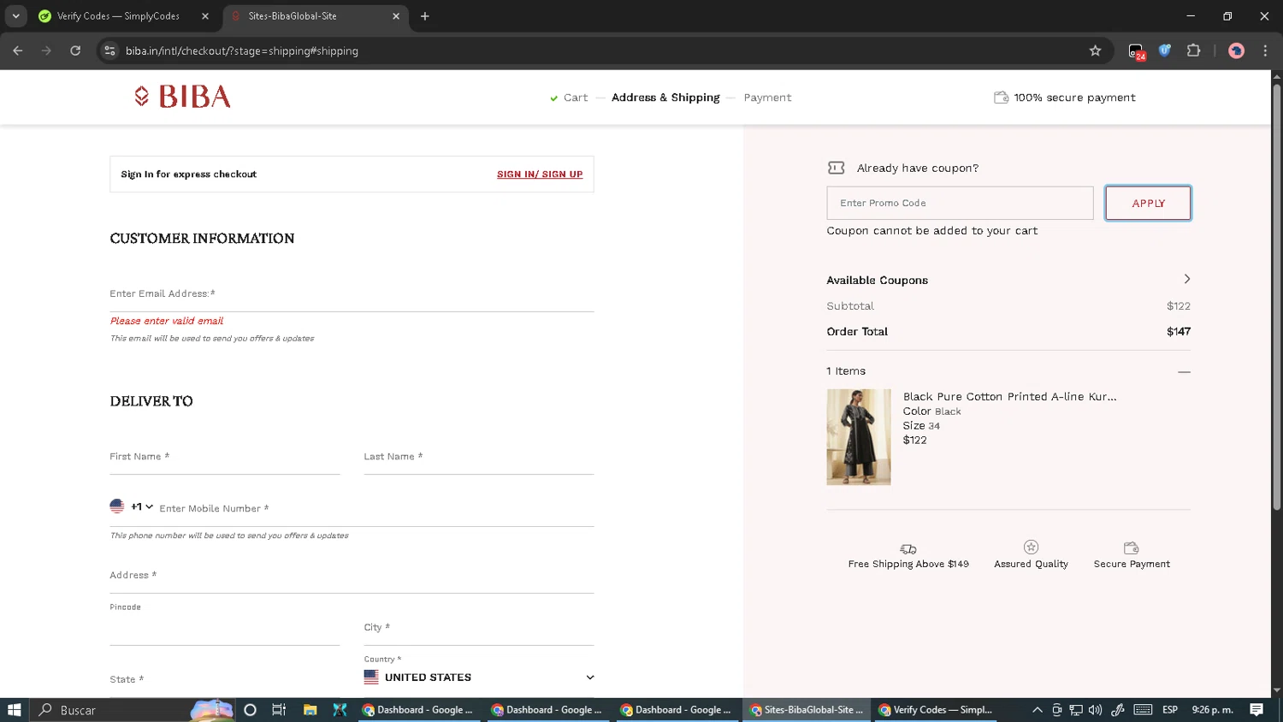Click the browser address bar URL

(x=242, y=51)
